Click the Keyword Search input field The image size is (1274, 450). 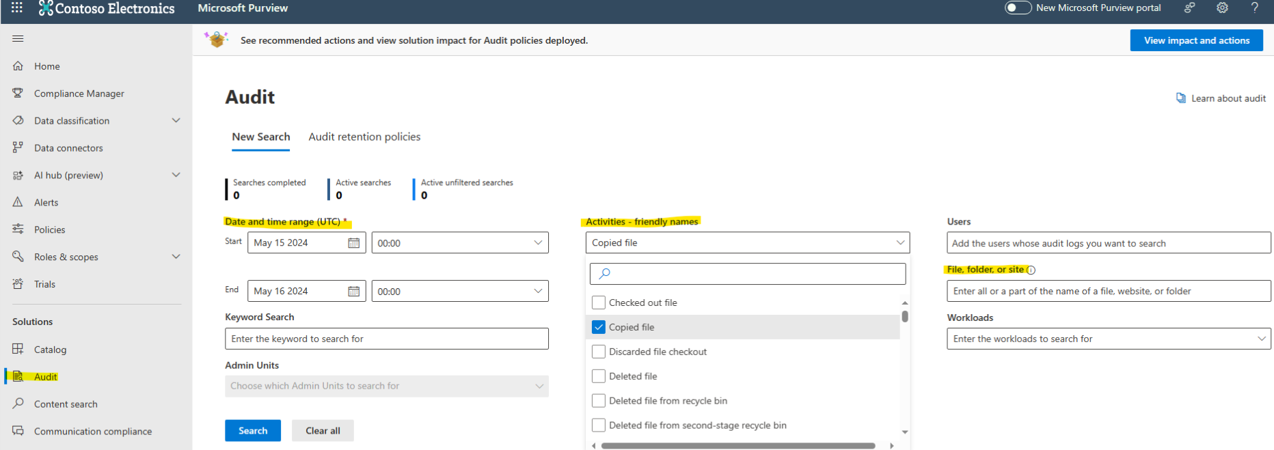[x=387, y=339]
